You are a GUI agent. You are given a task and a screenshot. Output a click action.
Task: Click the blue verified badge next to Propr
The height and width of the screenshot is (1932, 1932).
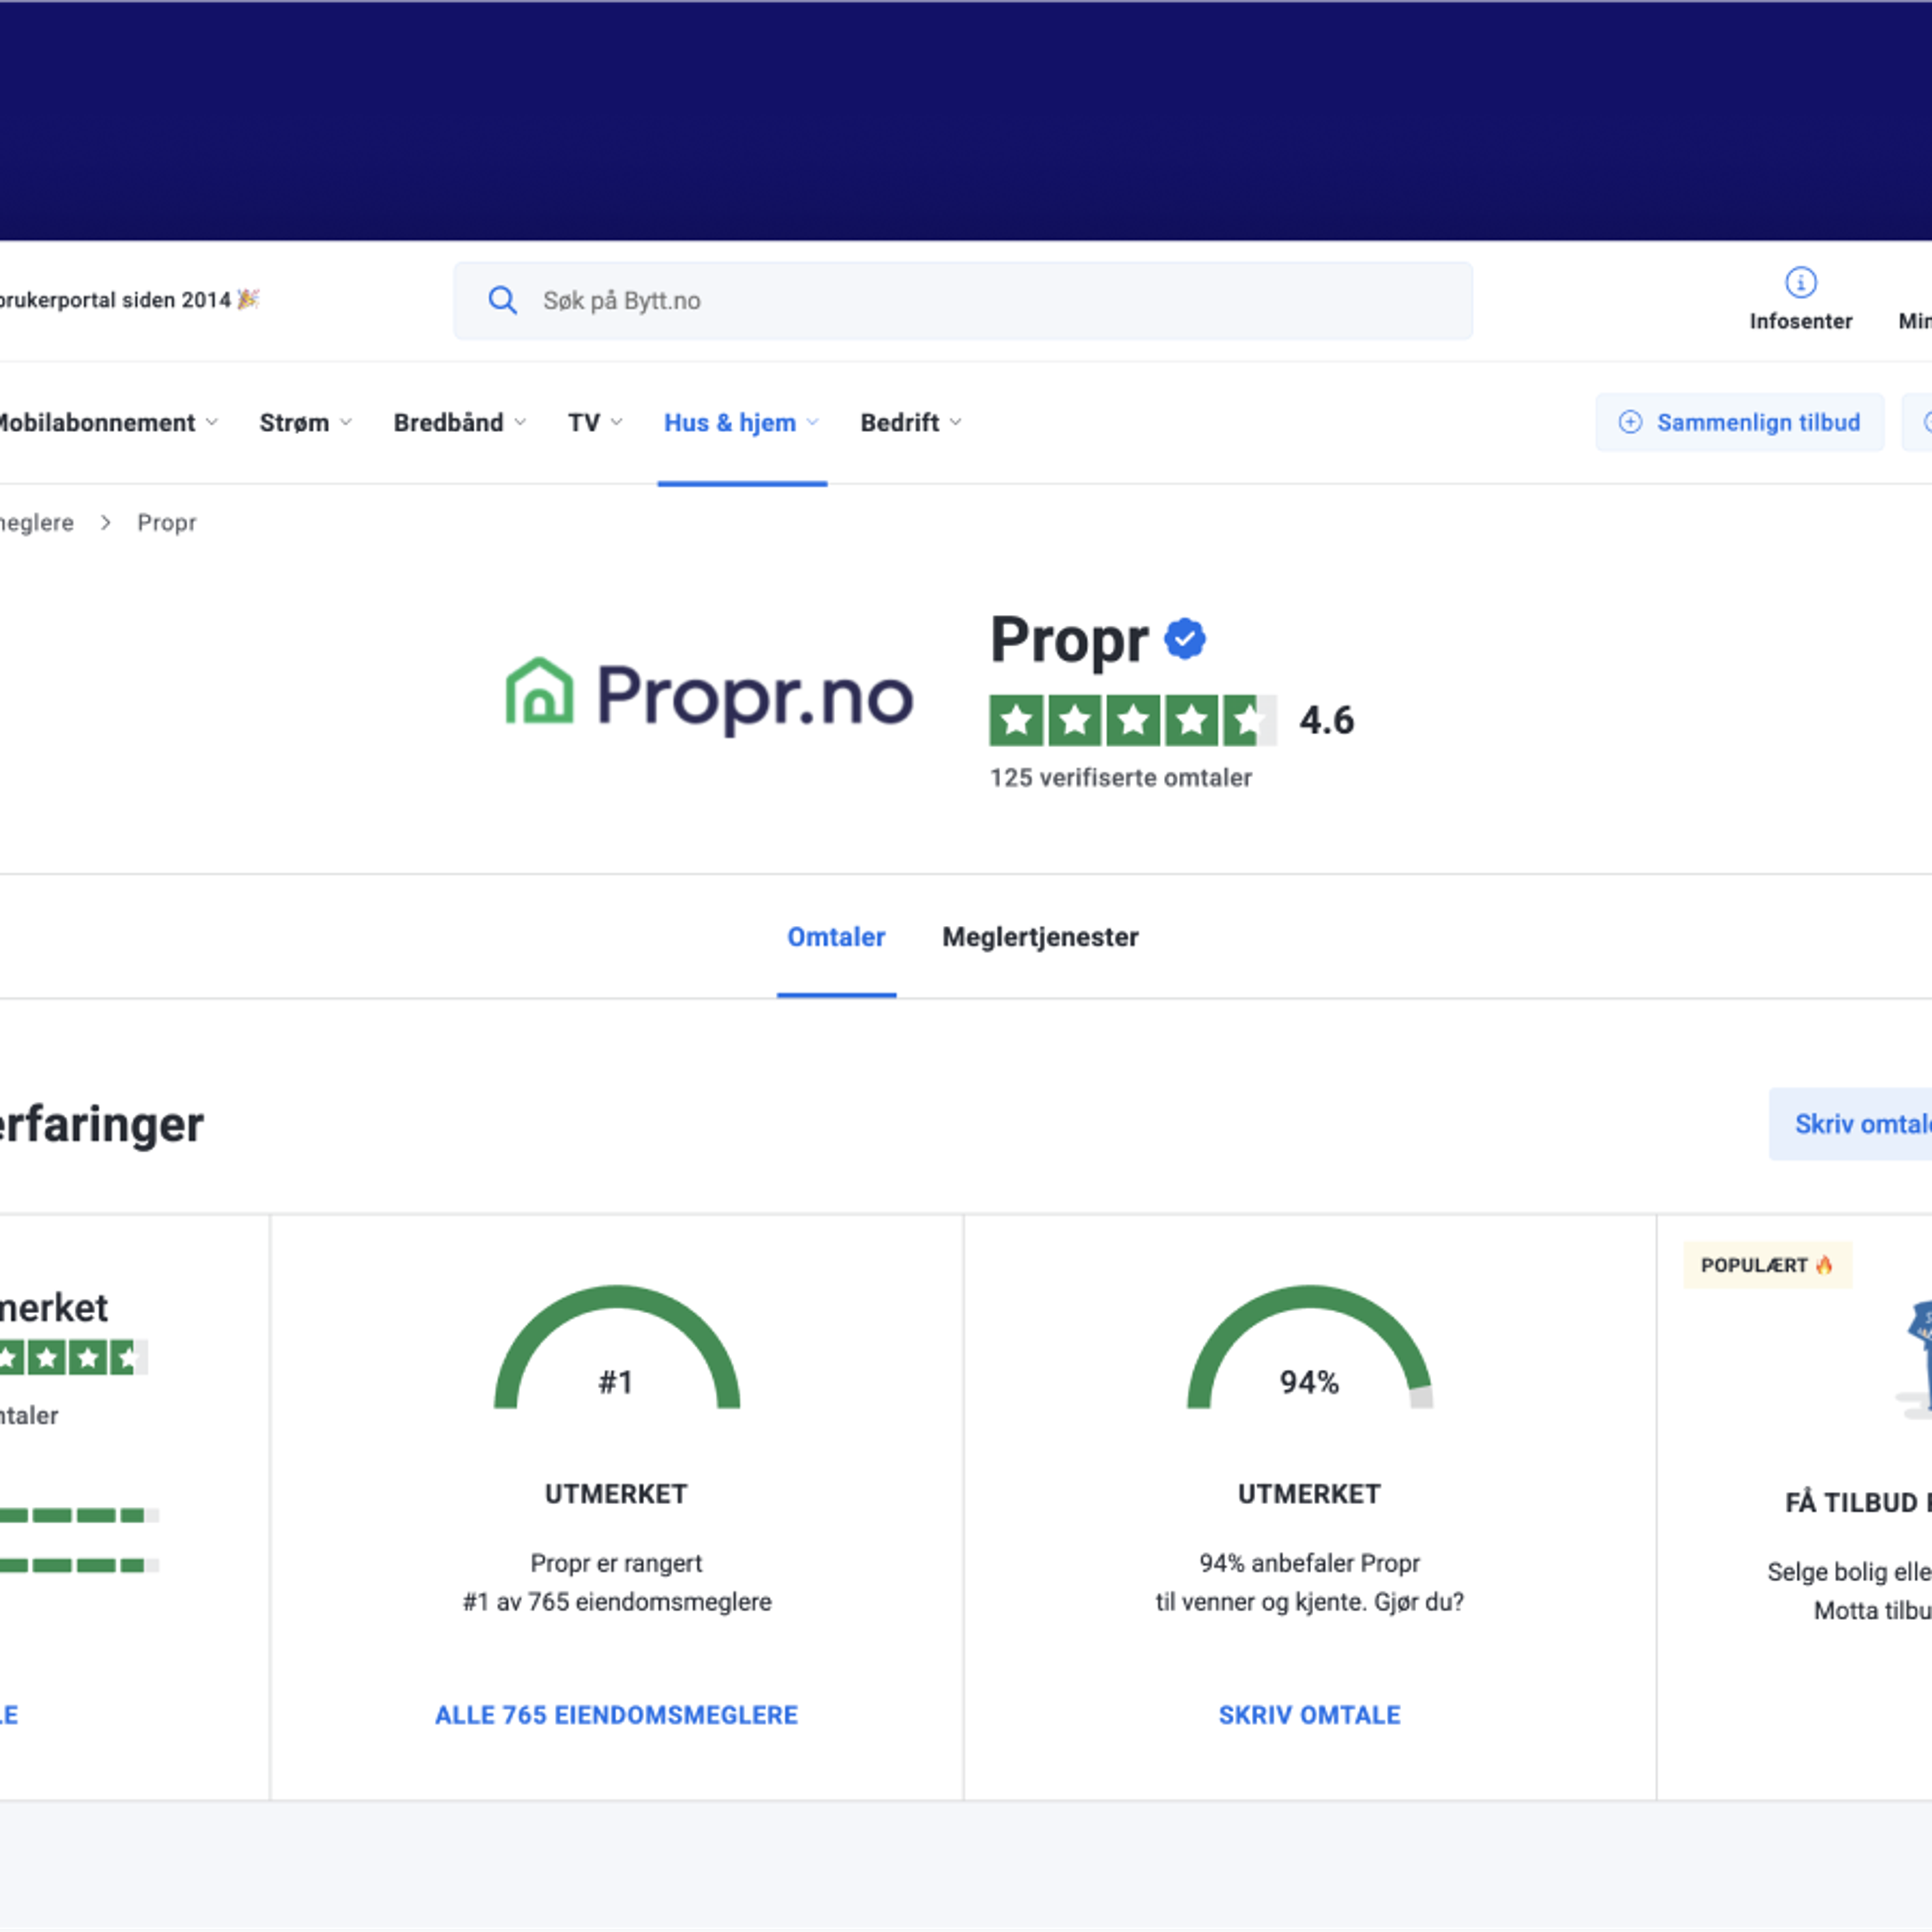point(1185,639)
